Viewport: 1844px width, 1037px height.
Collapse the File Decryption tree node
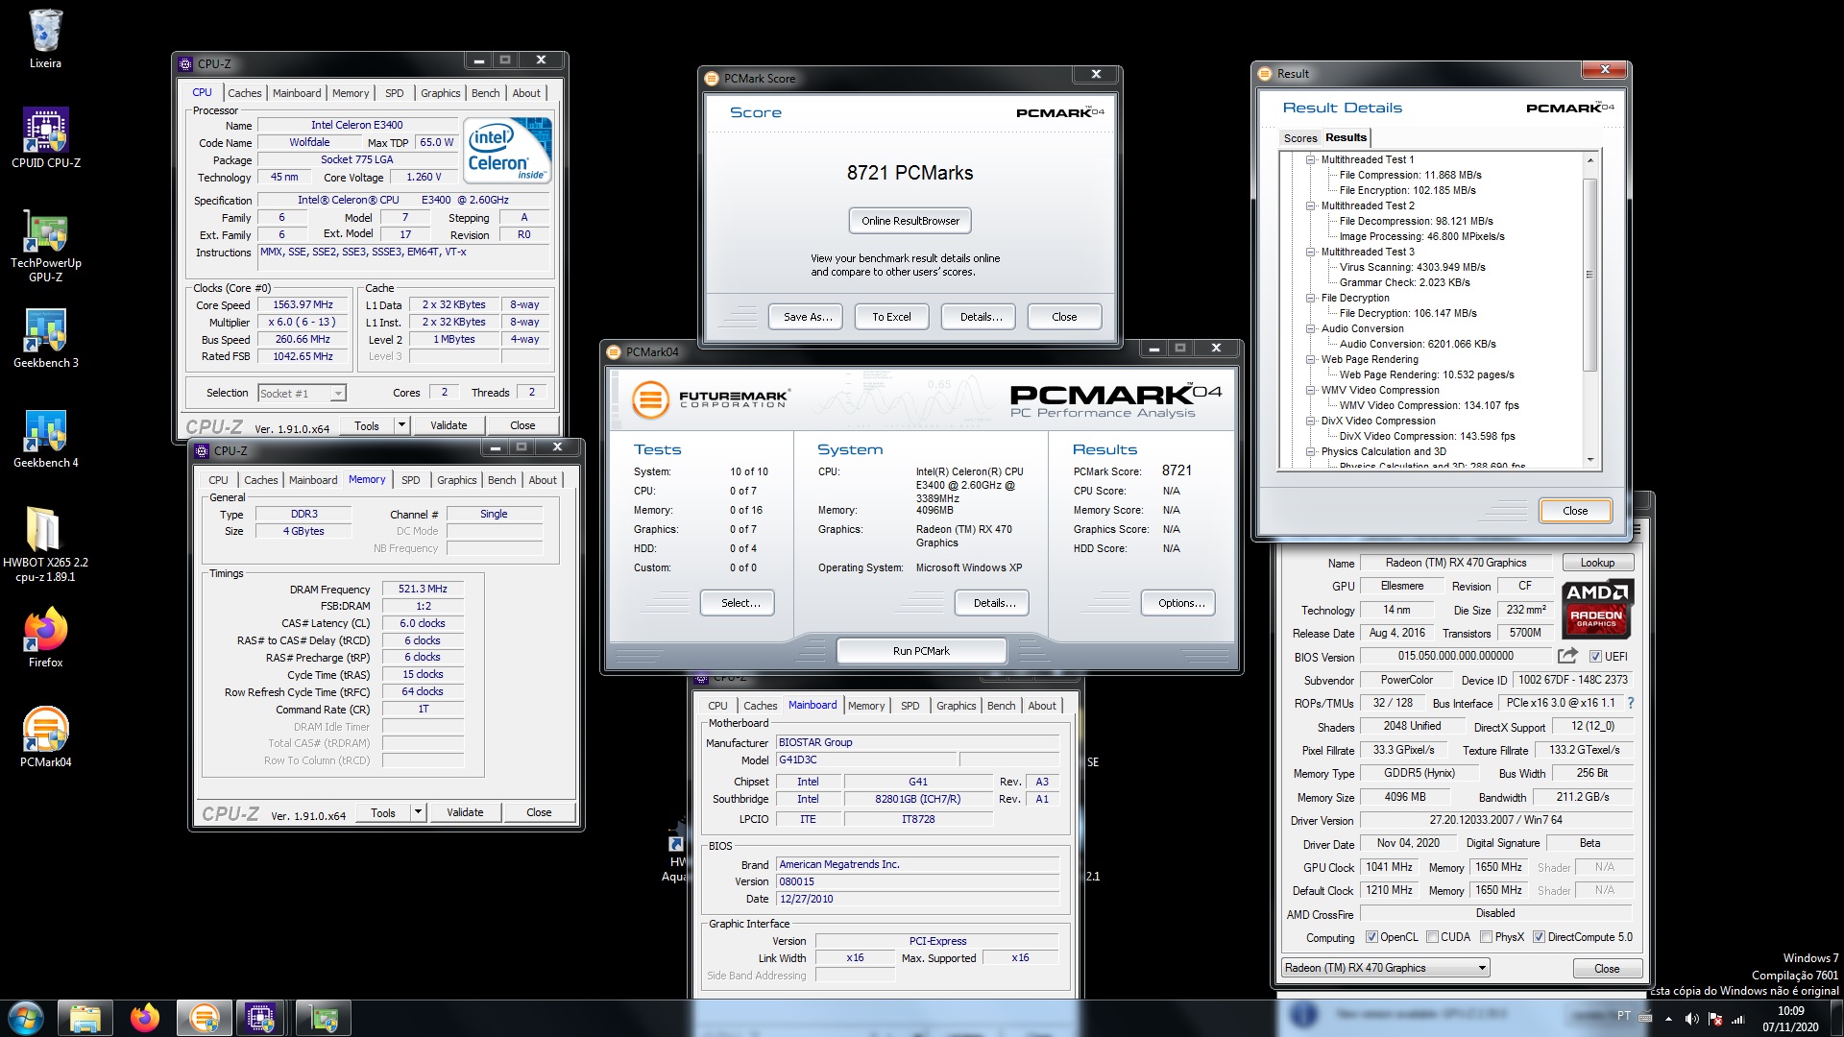pyautogui.click(x=1309, y=298)
